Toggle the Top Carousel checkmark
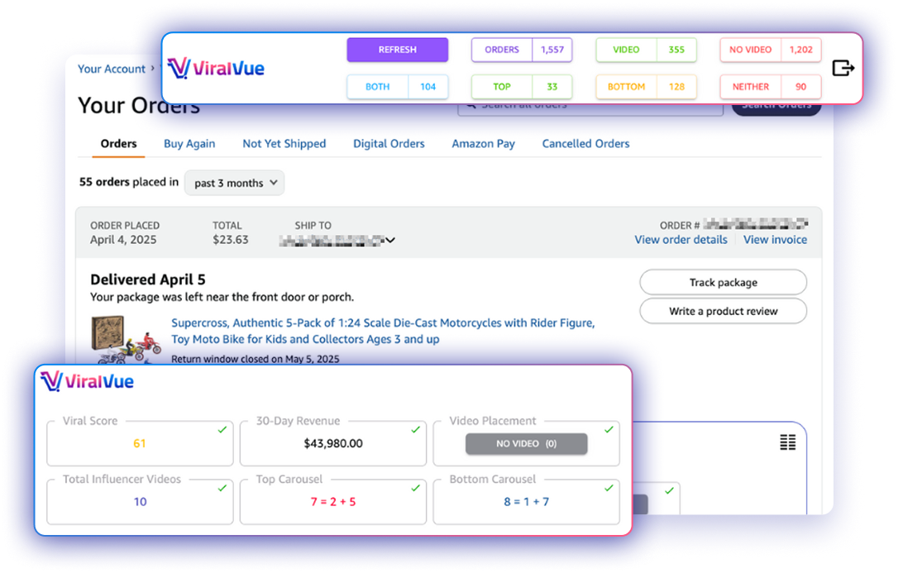This screenshot has height=573, width=898. tap(416, 489)
